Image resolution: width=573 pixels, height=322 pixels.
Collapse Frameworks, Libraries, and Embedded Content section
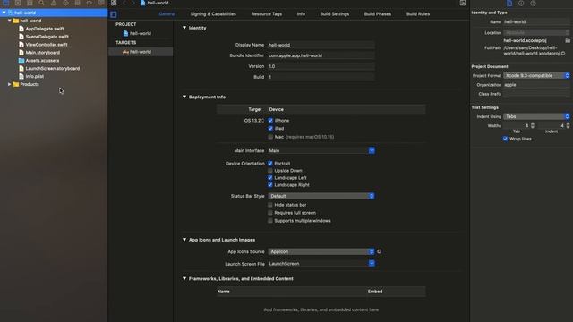tap(184, 278)
